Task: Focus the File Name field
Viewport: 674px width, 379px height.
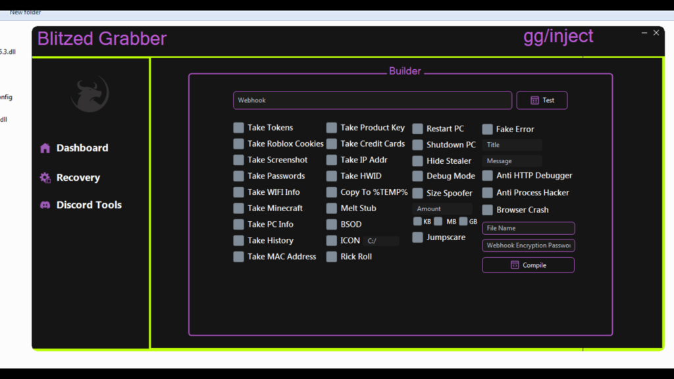Action: (x=529, y=228)
